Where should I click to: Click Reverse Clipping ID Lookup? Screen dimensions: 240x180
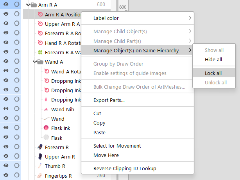click(x=125, y=169)
